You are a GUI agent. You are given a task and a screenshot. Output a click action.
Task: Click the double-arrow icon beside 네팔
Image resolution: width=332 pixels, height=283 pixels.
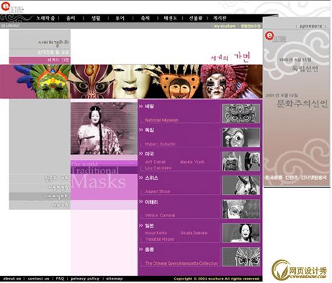[x=141, y=106]
